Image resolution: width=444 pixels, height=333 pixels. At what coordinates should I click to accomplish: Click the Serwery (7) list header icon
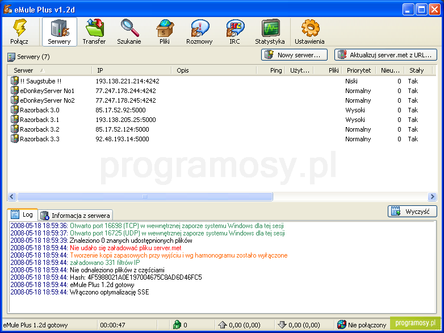point(11,57)
